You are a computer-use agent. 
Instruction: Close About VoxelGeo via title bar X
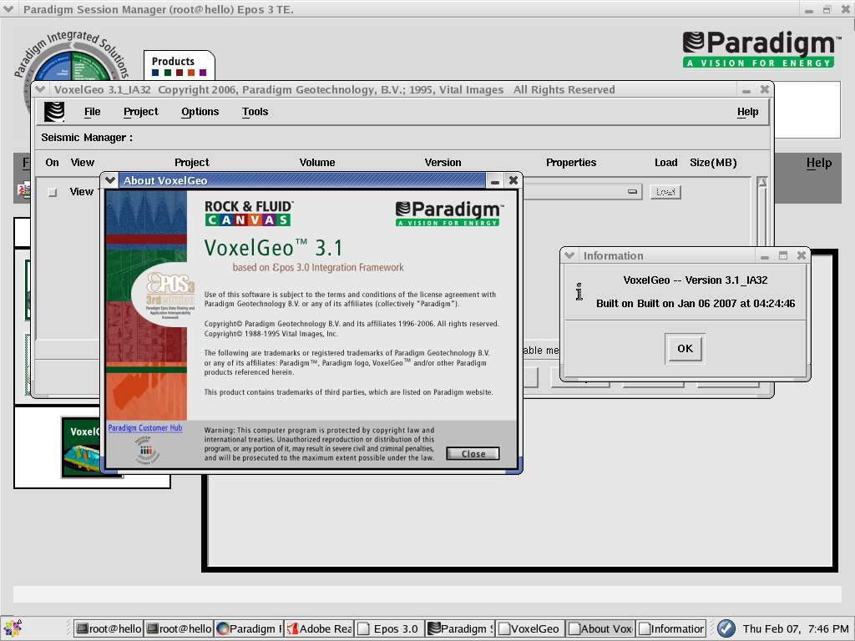click(x=514, y=180)
